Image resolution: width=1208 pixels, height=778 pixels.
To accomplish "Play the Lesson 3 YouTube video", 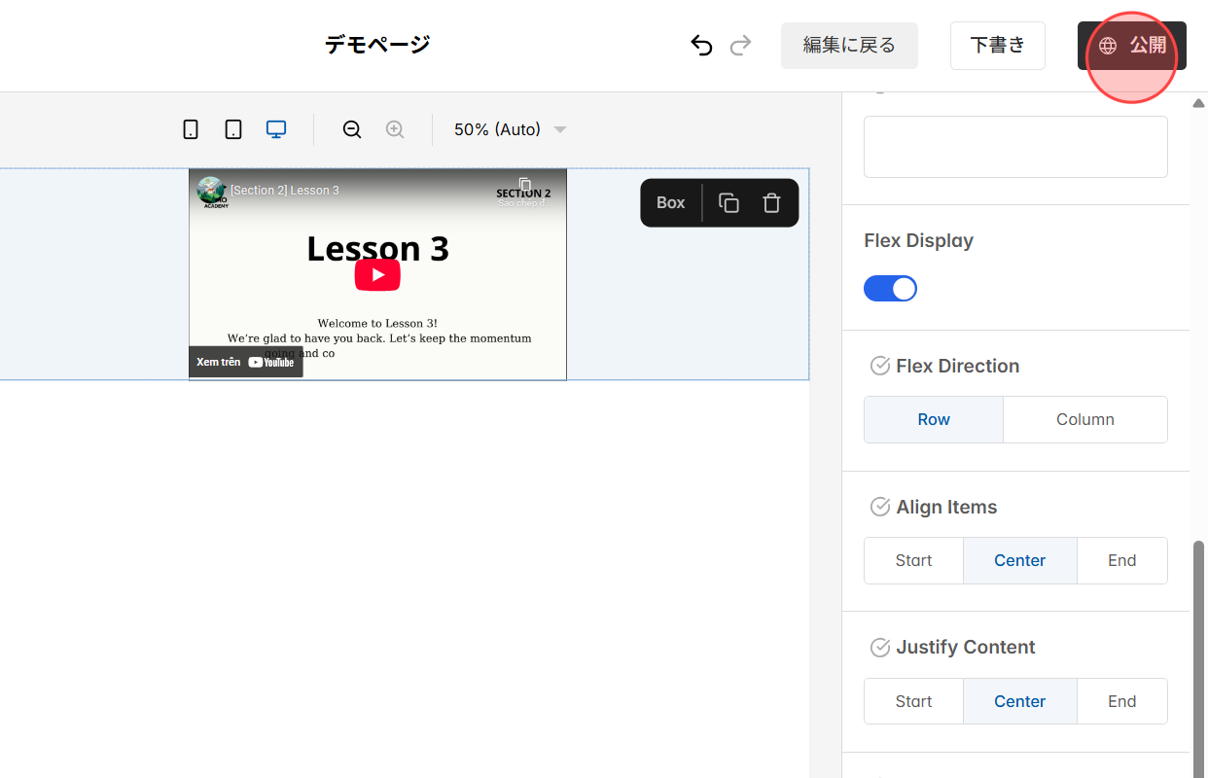I will pos(377,274).
